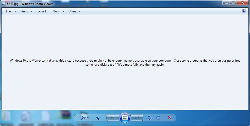The width and height of the screenshot is (250, 126).
Task: Expand the File dropdown arrow
Action: click(x=15, y=11)
